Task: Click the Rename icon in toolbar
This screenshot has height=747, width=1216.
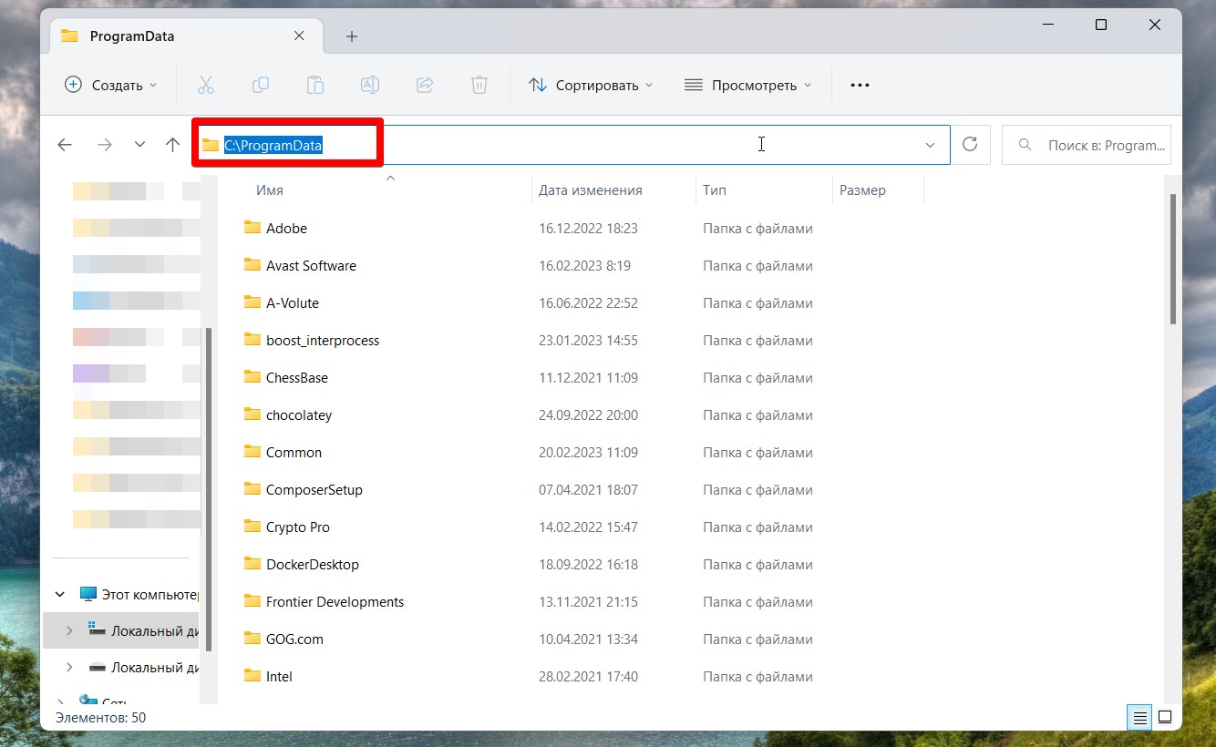Action: click(370, 85)
